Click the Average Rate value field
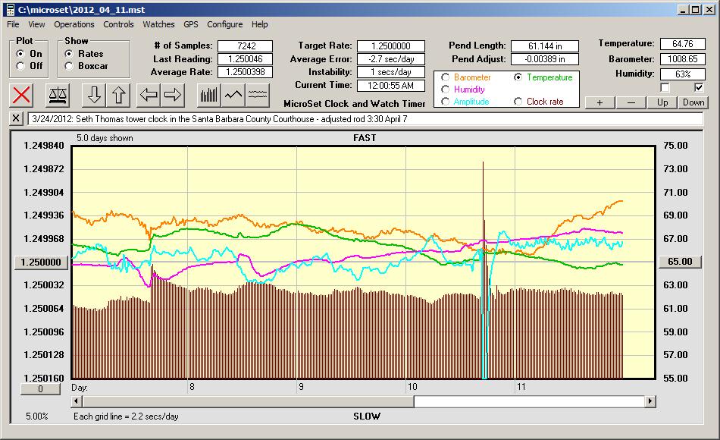720x440 pixels. (x=246, y=72)
